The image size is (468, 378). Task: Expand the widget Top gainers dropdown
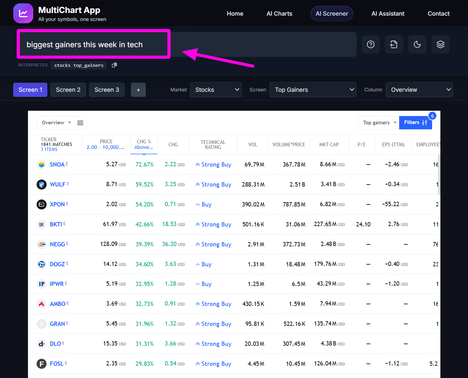click(x=379, y=123)
